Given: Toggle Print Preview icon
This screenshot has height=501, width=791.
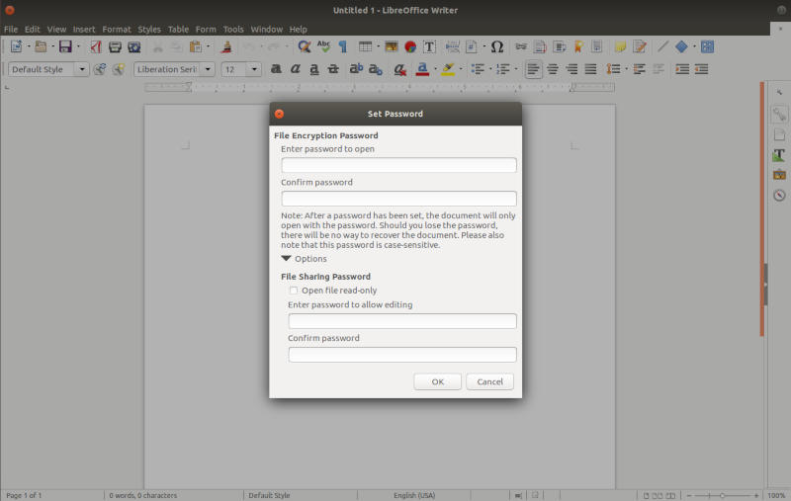Looking at the screenshot, I should click(134, 46).
